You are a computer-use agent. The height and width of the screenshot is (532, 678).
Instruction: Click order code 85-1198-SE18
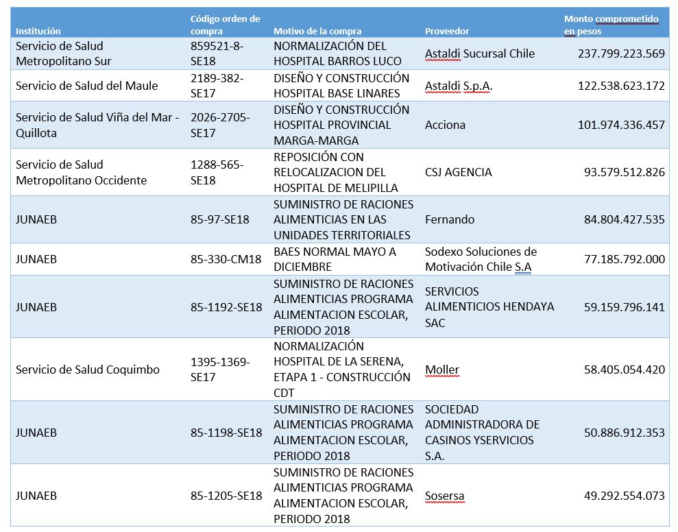click(226, 433)
